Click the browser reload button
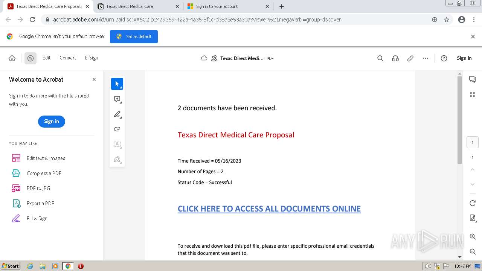This screenshot has width=482, height=271. click(32, 20)
